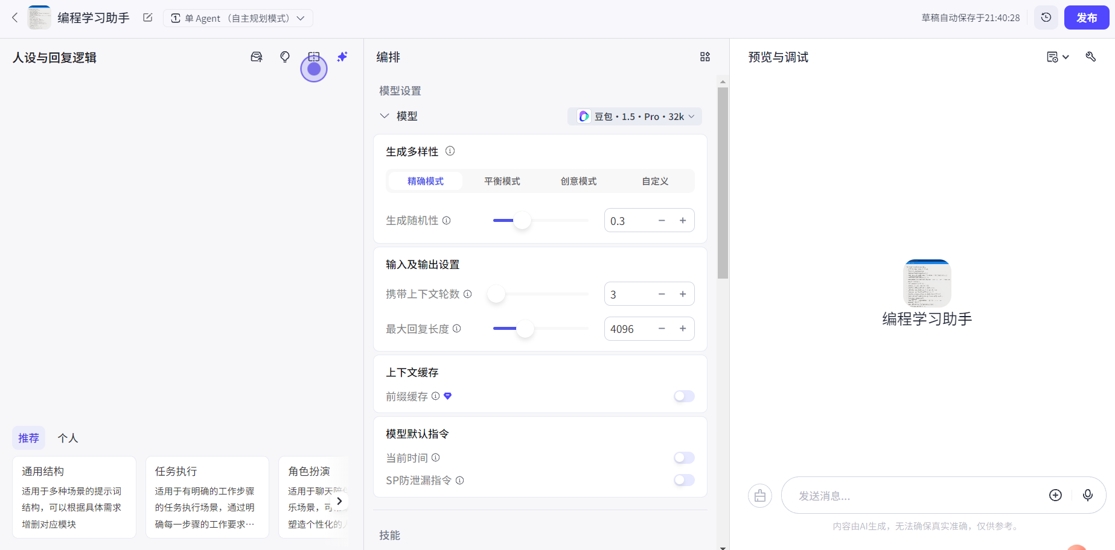Click info icon next to 携带上下文轮数
Viewport: 1115px width, 550px height.
coord(467,294)
